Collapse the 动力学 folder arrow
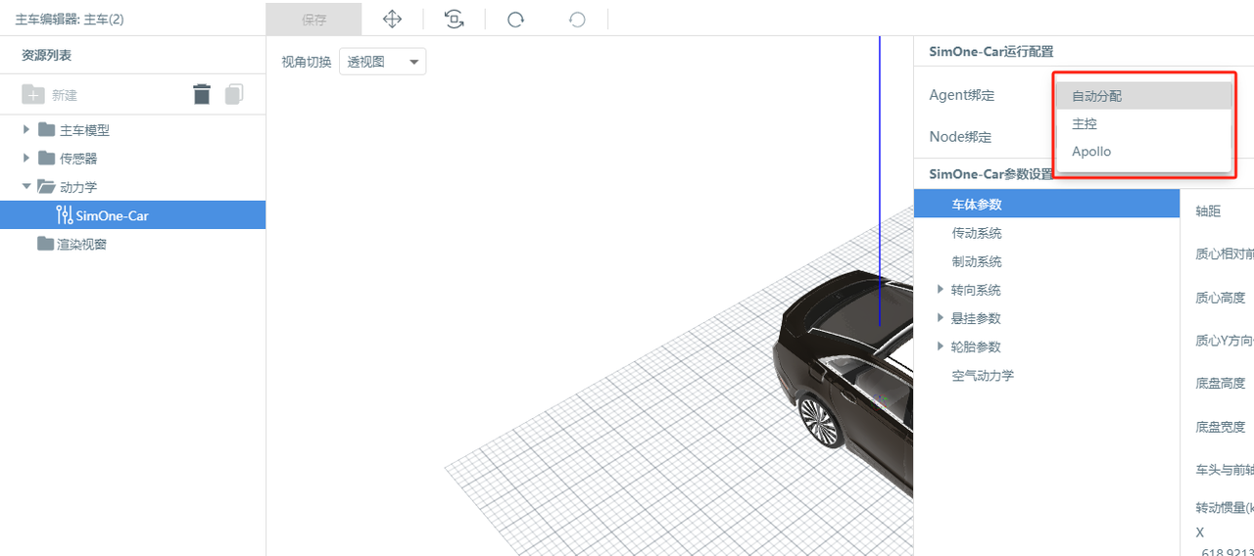This screenshot has width=1254, height=556. (x=26, y=186)
